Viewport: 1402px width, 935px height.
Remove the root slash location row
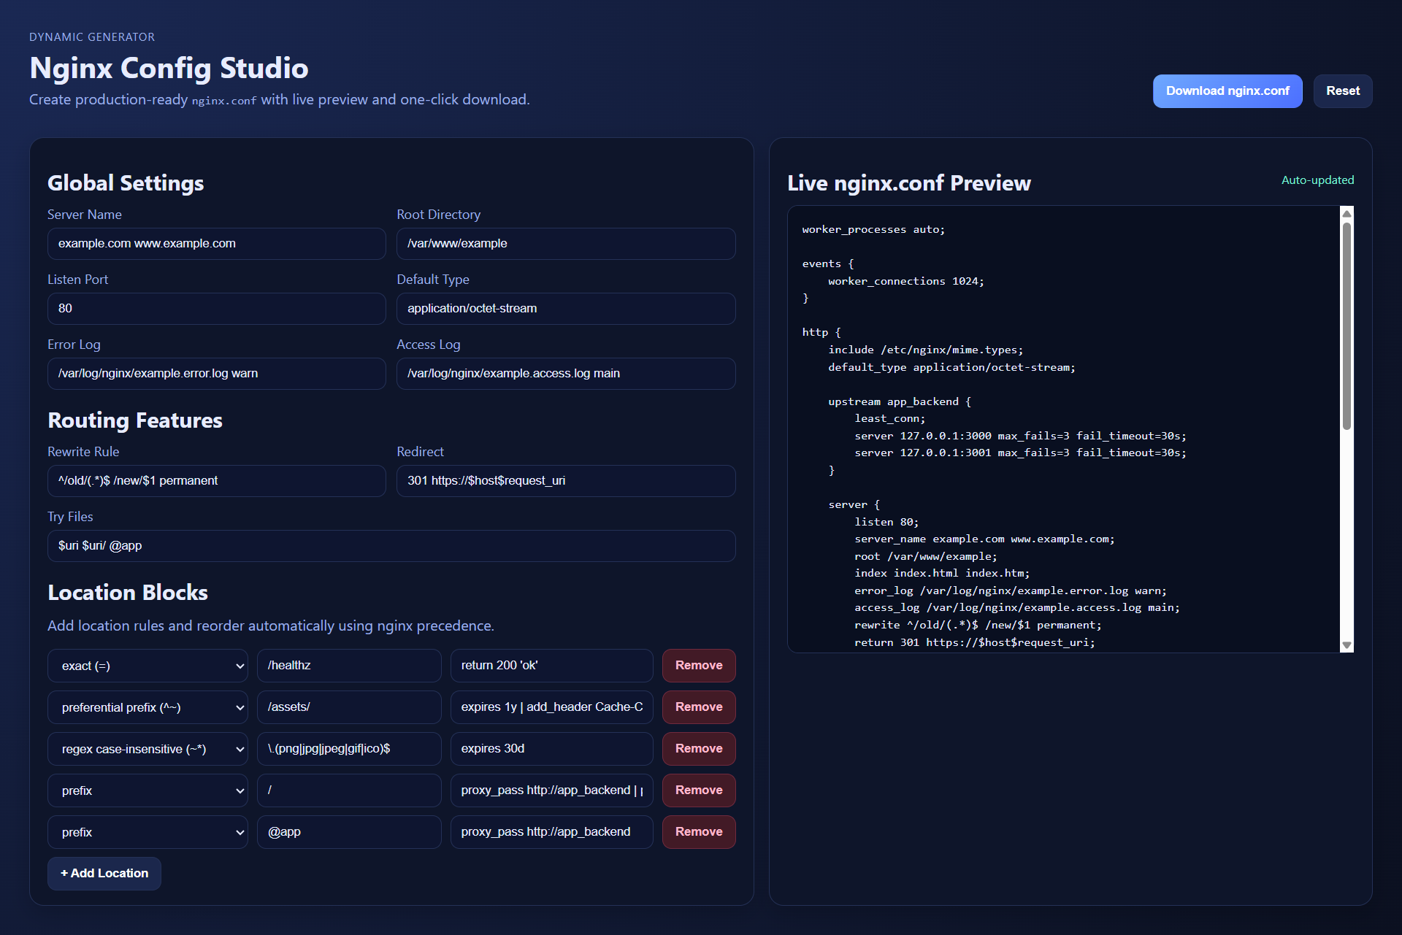pyautogui.click(x=699, y=790)
